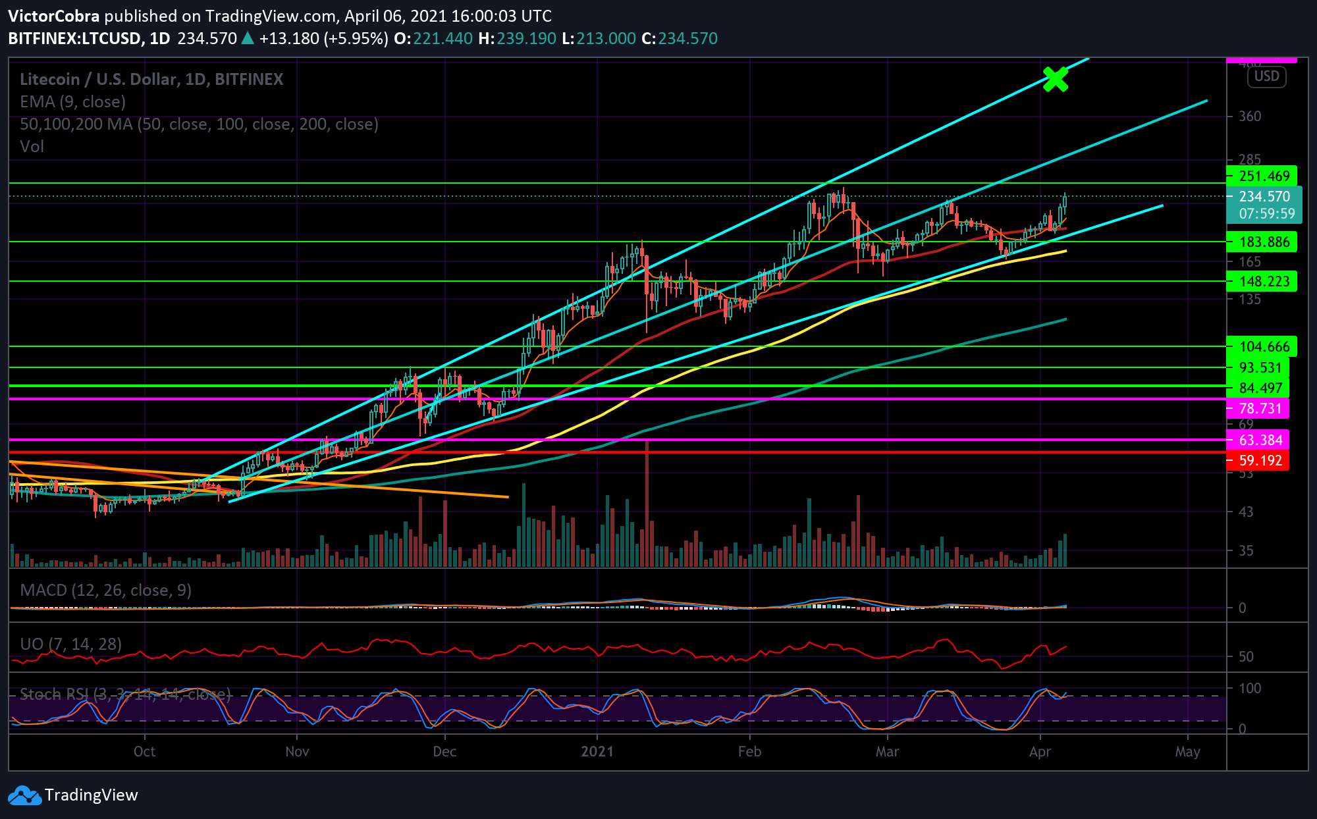Select the Stoch RSI indicator legend
The image size is (1317, 819).
click(x=125, y=694)
